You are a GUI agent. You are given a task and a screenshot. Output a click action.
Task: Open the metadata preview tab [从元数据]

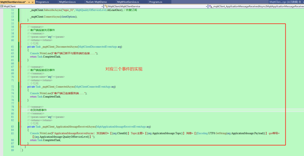tap(287, 2)
